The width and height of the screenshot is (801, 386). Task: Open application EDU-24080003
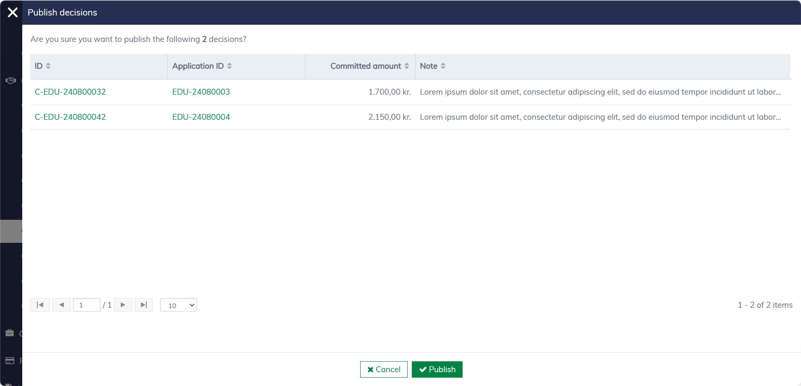(x=201, y=92)
